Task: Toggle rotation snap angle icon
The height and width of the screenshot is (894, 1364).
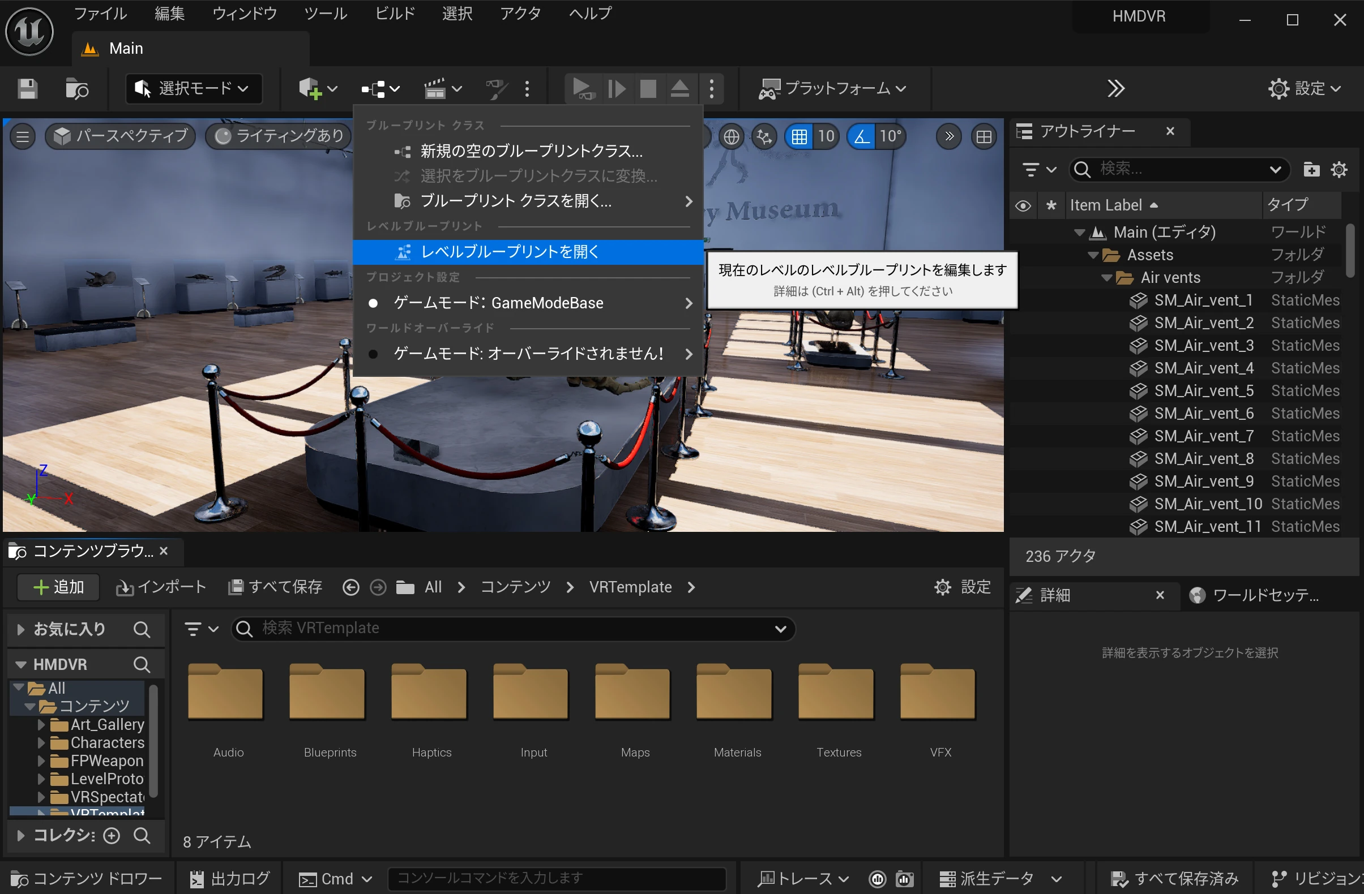Action: (861, 136)
